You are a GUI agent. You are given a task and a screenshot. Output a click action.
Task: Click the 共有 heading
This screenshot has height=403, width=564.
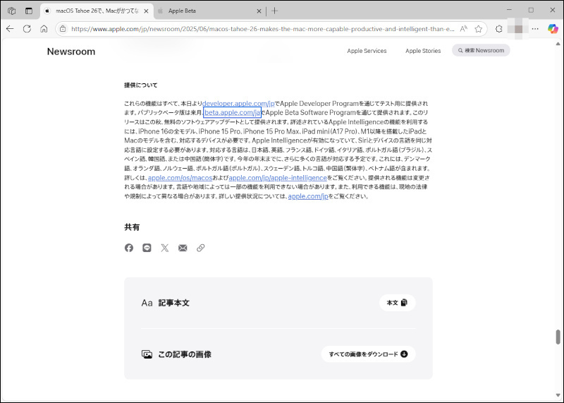(x=132, y=227)
